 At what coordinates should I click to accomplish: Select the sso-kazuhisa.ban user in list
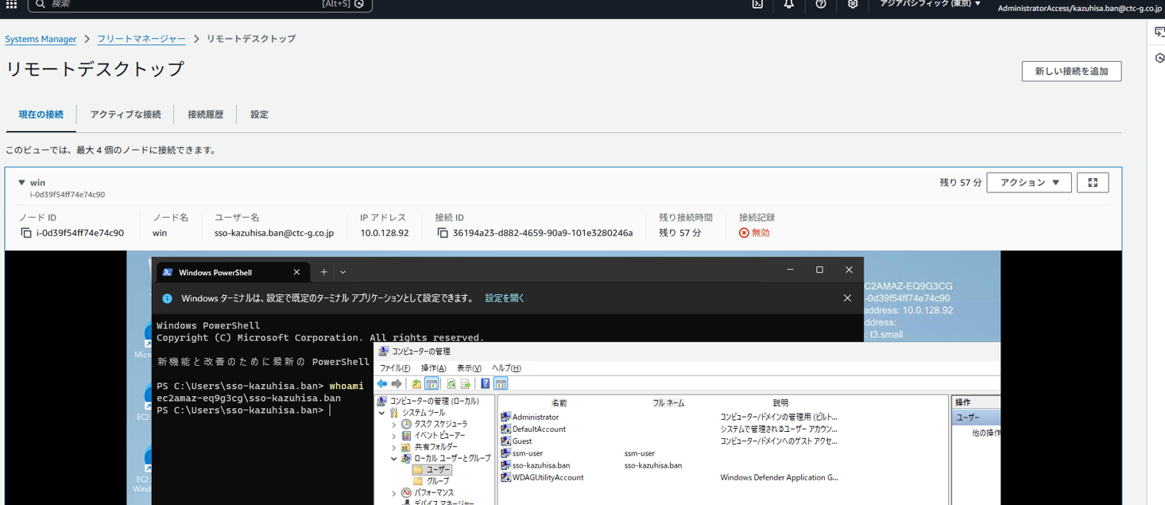tap(540, 465)
